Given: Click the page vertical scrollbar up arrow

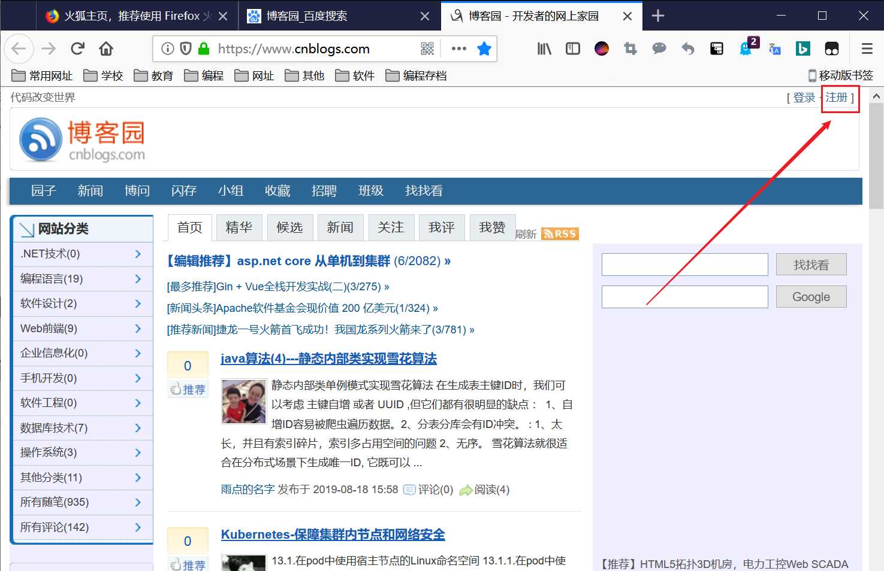Looking at the screenshot, I should (x=876, y=96).
